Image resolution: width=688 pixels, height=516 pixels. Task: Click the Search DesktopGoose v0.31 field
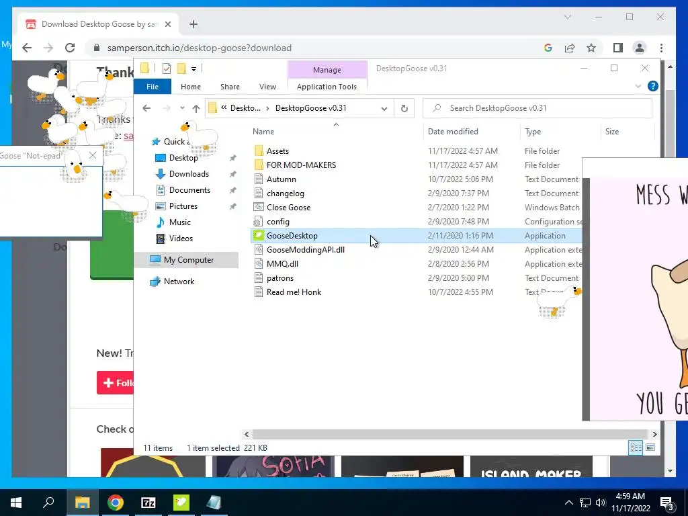pos(537,108)
